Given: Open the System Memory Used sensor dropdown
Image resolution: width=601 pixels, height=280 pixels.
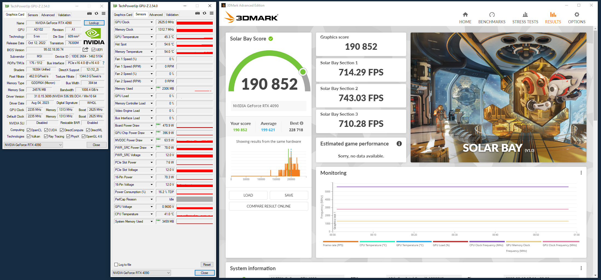Looking at the screenshot, I should 152,221.
